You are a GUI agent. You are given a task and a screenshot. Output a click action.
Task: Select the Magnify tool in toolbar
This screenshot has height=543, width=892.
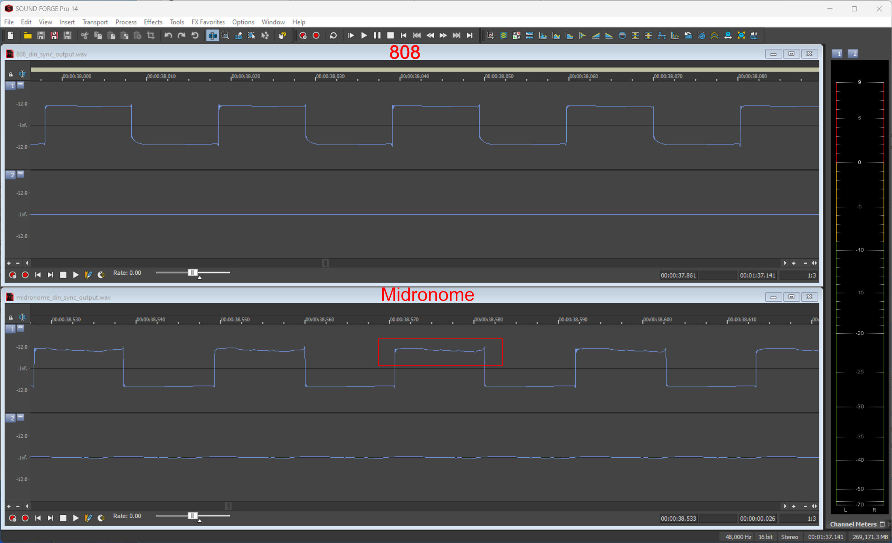click(225, 36)
